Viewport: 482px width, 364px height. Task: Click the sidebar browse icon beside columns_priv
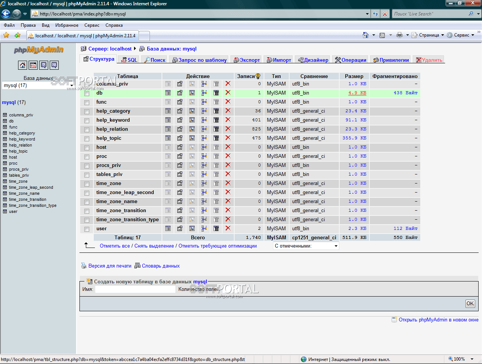click(5, 115)
